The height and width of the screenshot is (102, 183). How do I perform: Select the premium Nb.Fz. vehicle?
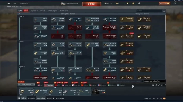click(127, 28)
